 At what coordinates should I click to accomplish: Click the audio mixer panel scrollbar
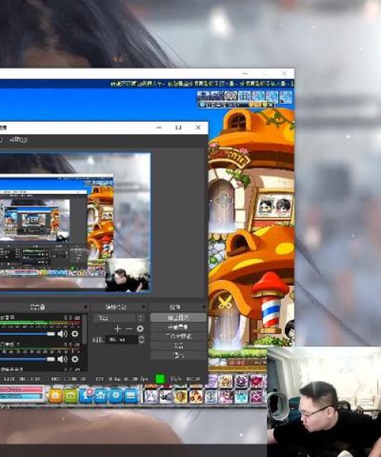tap(85, 329)
